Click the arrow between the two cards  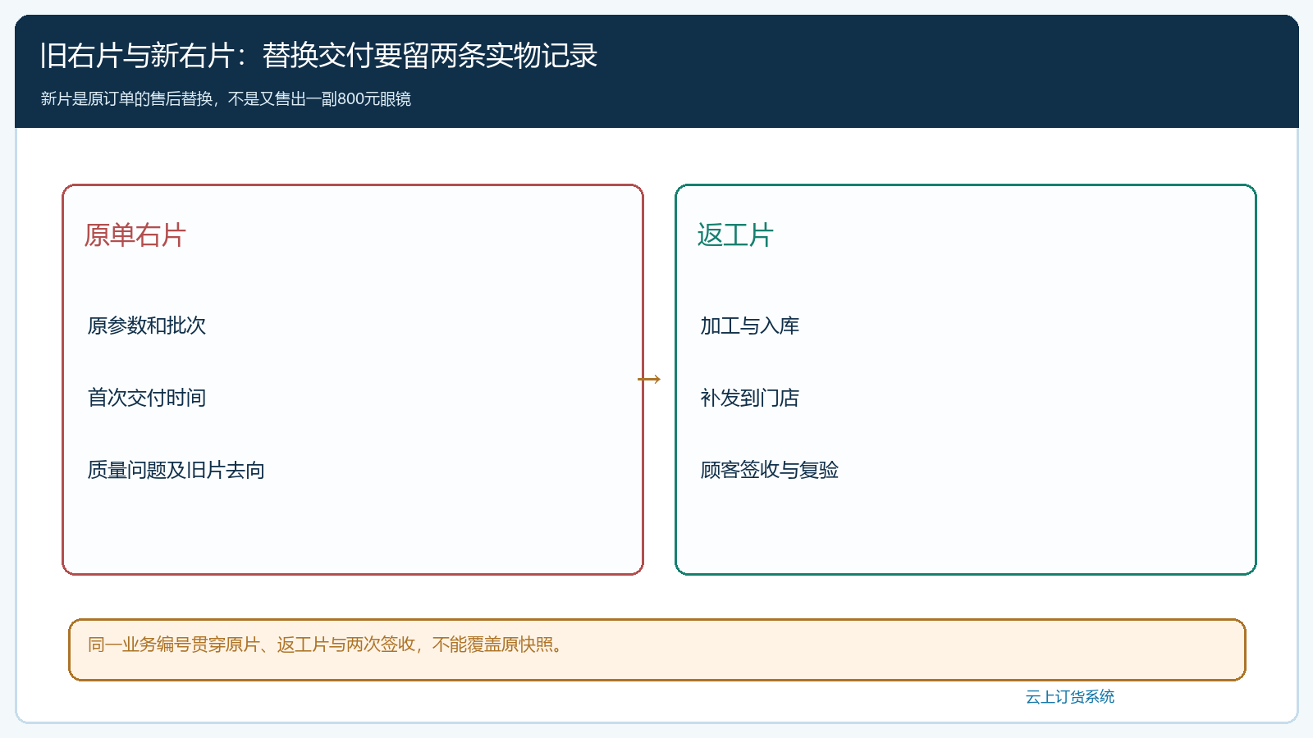tap(649, 379)
